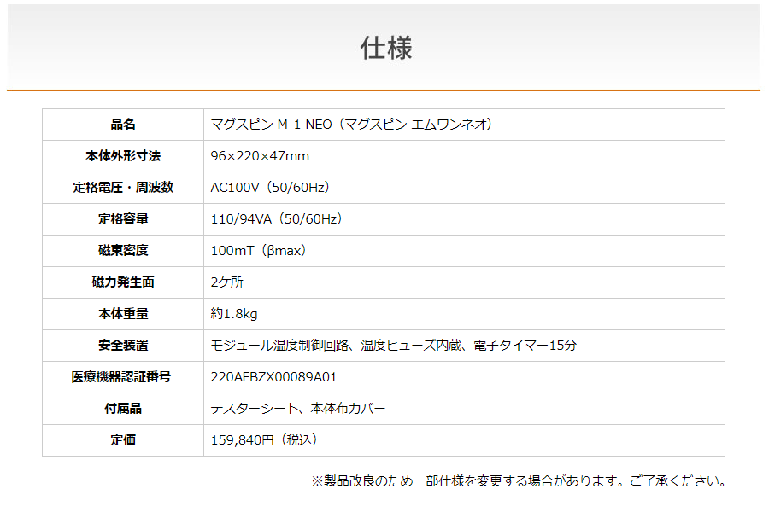Select the 医療機器認証番号 label
Image resolution: width=769 pixels, height=512 pixels.
(x=121, y=377)
